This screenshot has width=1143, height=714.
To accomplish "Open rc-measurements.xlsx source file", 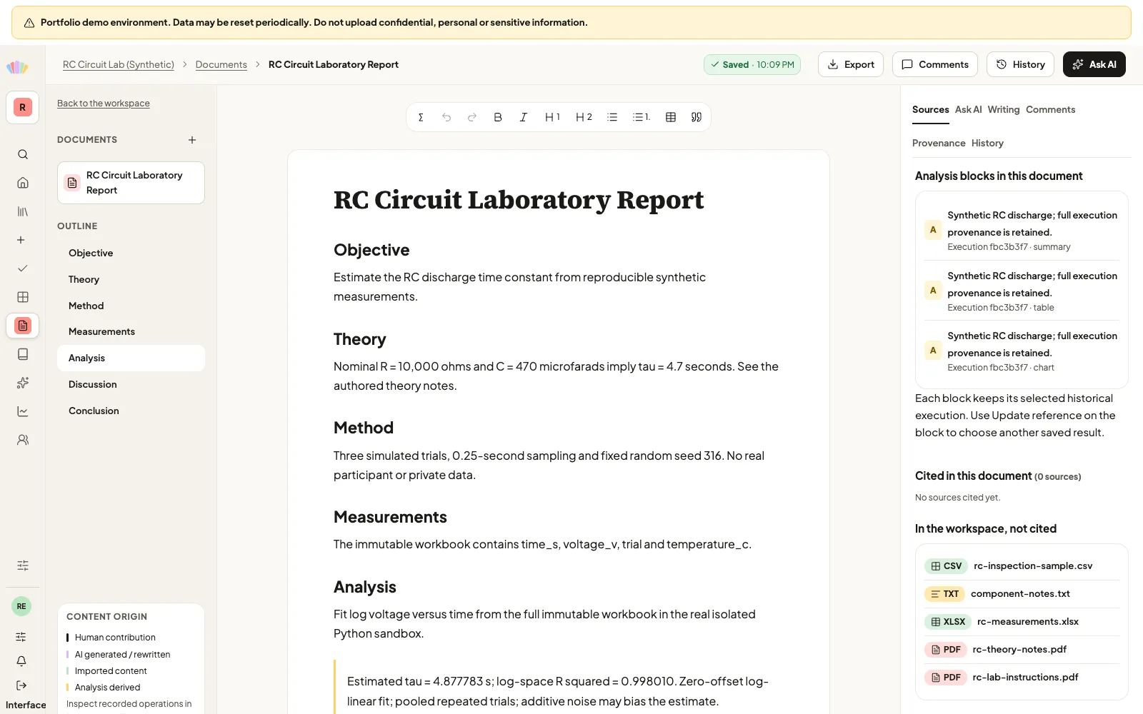I will [1022, 622].
